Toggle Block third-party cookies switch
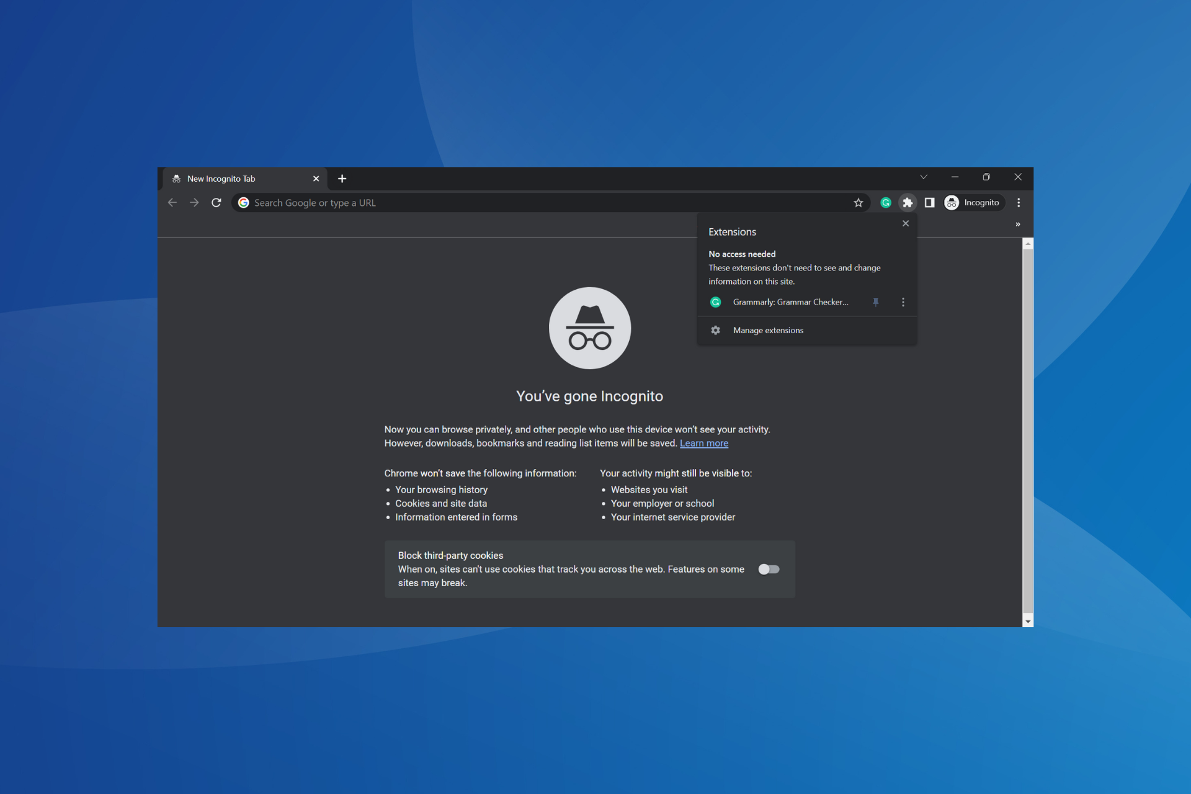The image size is (1191, 794). [769, 569]
